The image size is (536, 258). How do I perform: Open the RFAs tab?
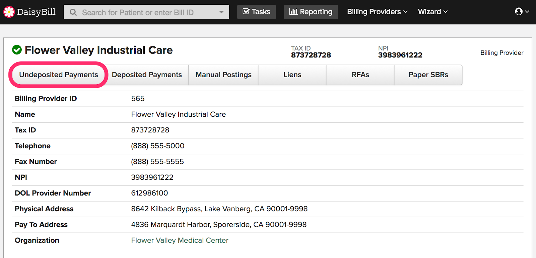pos(360,75)
